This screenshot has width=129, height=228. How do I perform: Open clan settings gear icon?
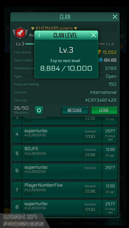tap(39, 110)
